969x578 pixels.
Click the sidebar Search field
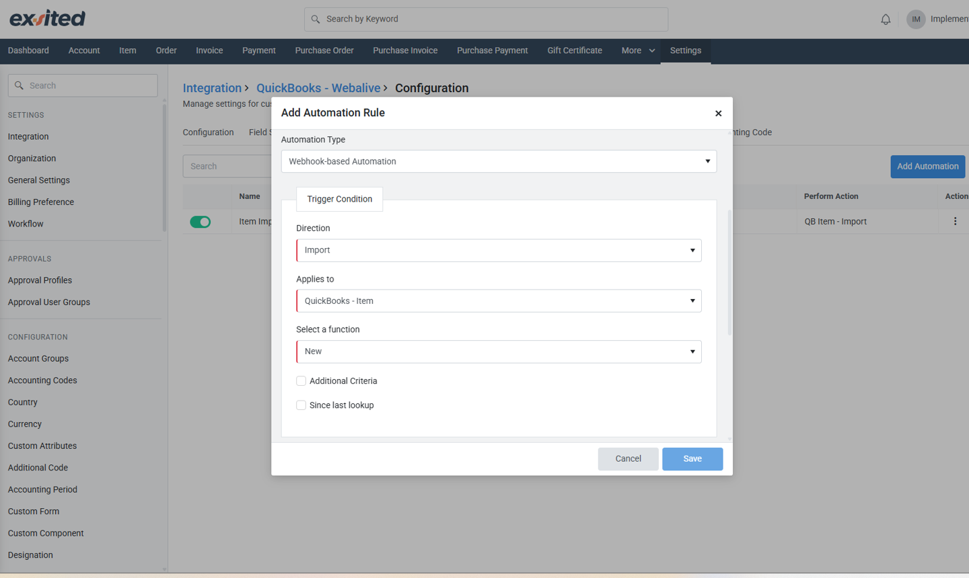(x=83, y=85)
